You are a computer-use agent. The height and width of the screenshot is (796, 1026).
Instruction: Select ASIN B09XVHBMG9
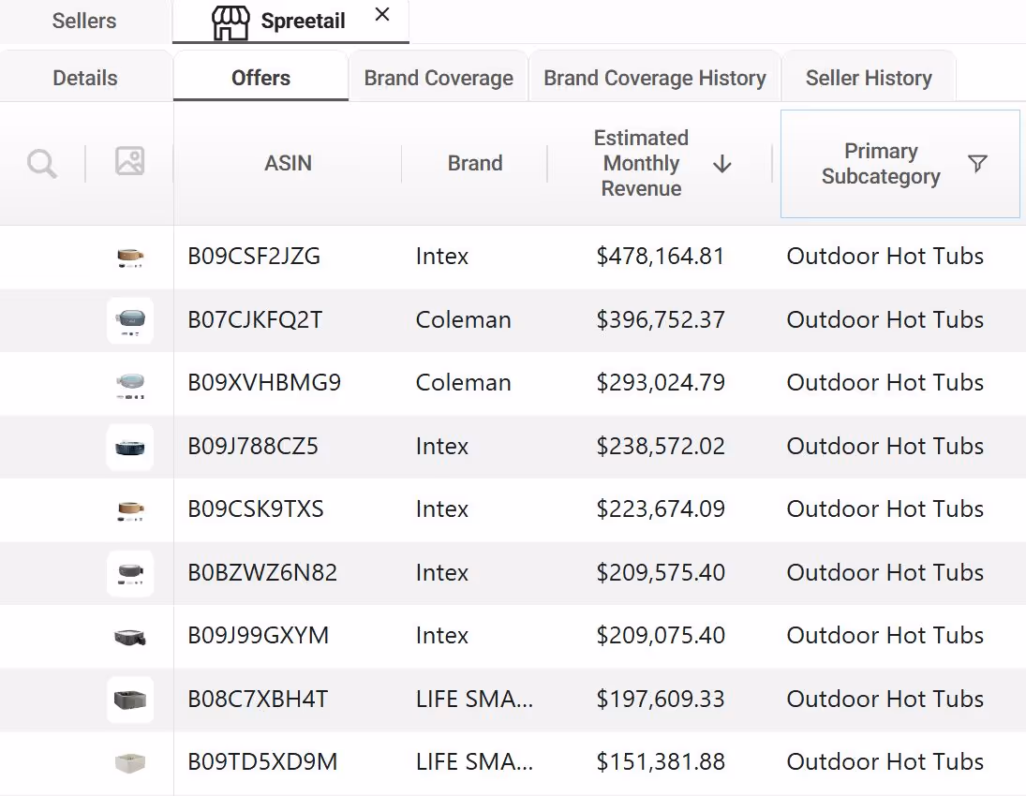pyautogui.click(x=264, y=383)
